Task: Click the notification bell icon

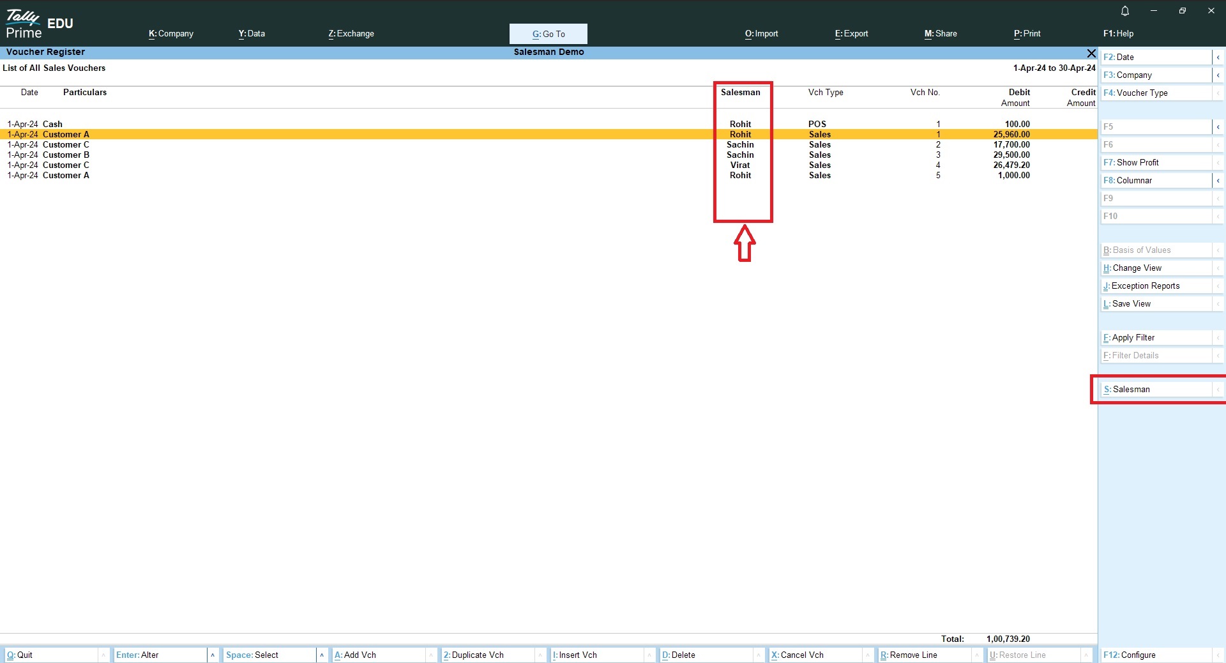Action: click(x=1124, y=11)
